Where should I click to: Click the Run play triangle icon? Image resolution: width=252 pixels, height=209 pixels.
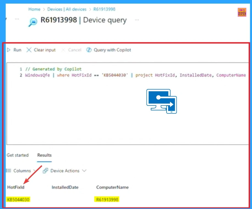[x=9, y=50]
